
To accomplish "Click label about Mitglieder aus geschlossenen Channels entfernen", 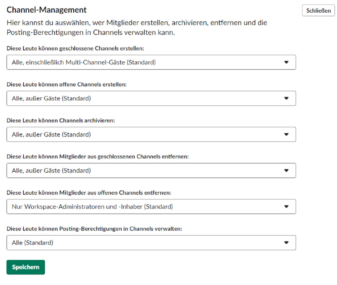I will click(97, 156).
